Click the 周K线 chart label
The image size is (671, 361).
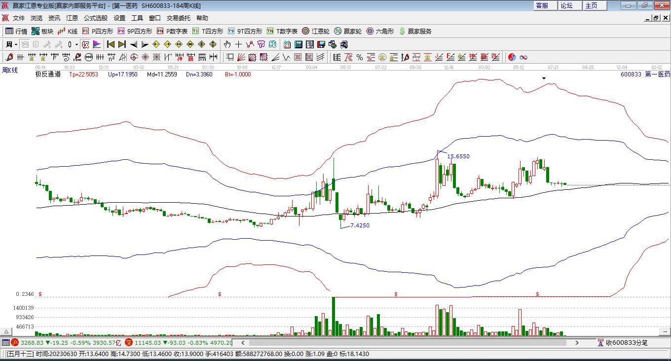coord(10,71)
